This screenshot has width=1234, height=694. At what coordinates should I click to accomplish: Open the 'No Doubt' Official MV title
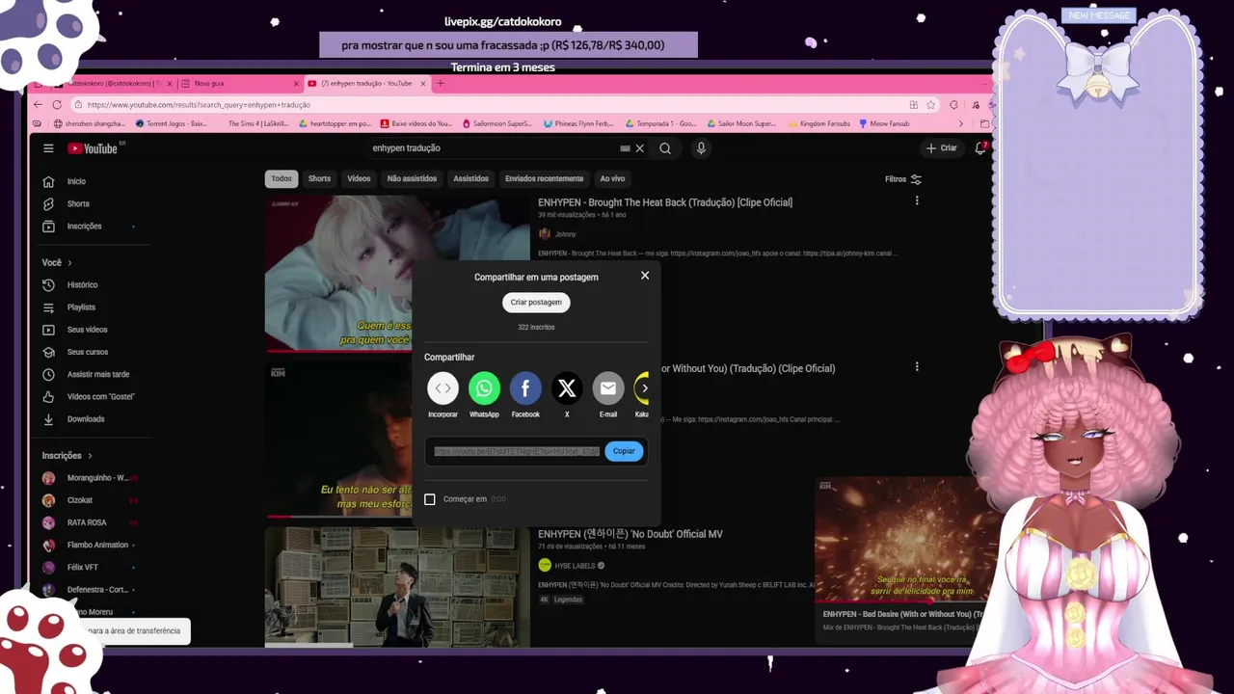(x=630, y=534)
